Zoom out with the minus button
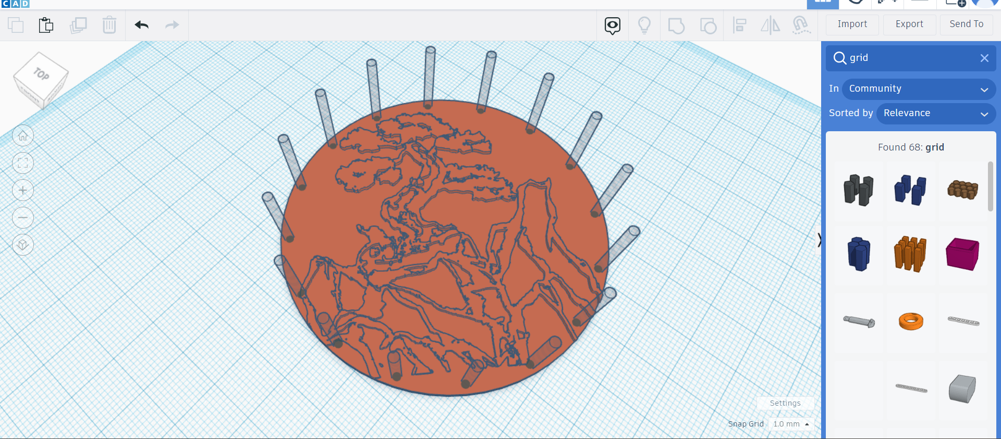This screenshot has height=439, width=1001. 23,217
